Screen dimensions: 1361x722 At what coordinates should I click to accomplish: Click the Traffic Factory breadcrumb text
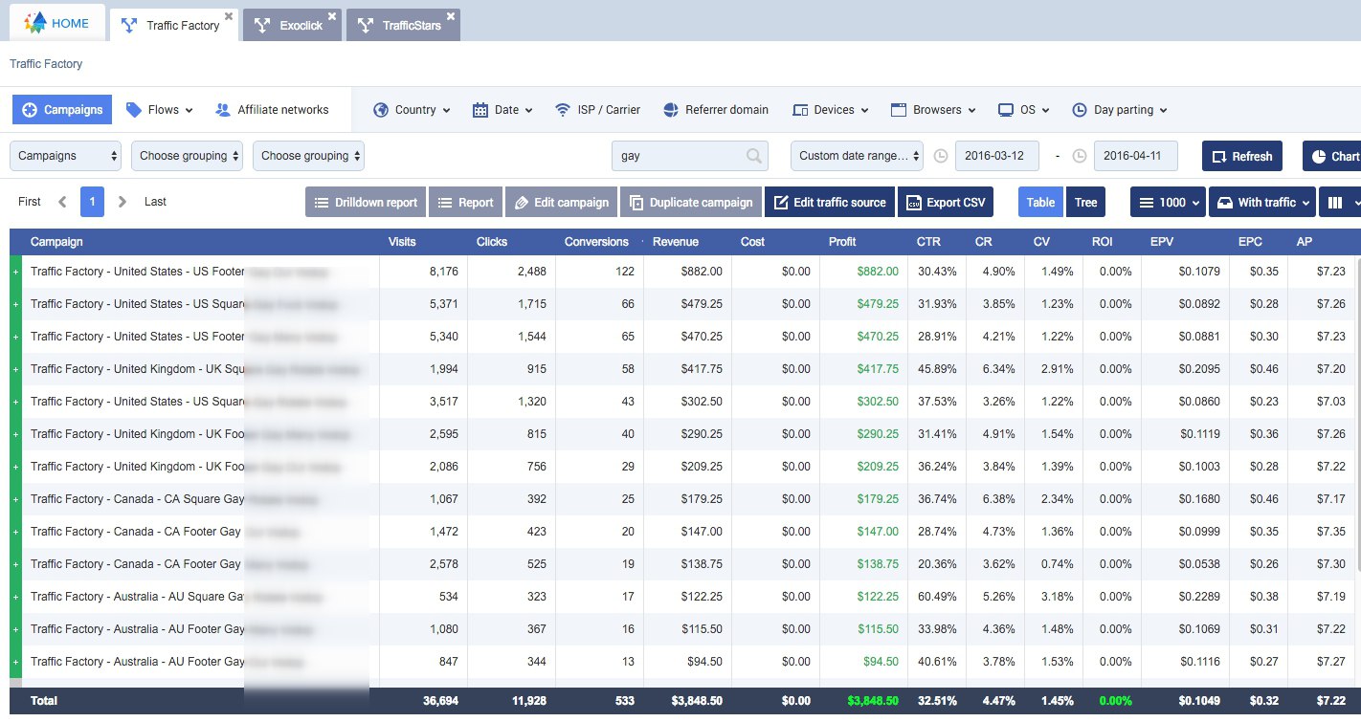coord(46,64)
